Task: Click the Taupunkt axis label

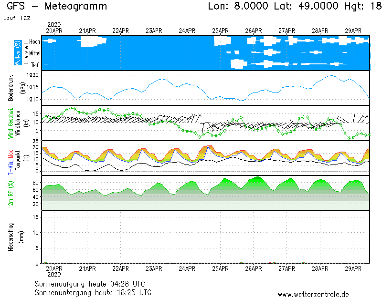Action: [x=18, y=160]
